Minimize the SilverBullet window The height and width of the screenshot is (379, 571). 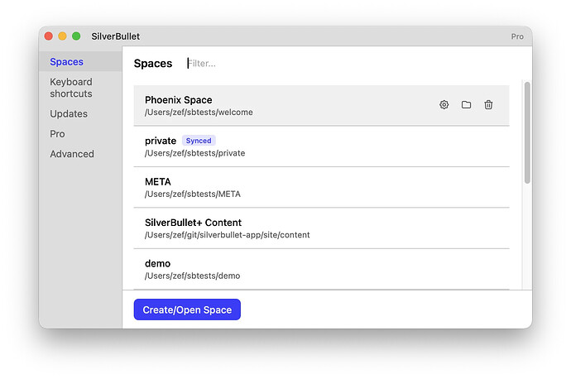pos(62,36)
